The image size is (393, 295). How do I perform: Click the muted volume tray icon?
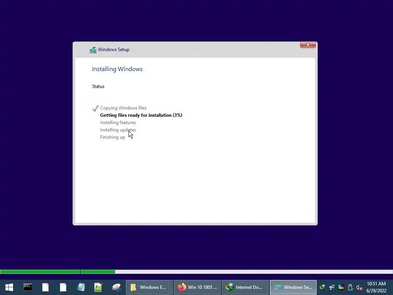point(359,287)
